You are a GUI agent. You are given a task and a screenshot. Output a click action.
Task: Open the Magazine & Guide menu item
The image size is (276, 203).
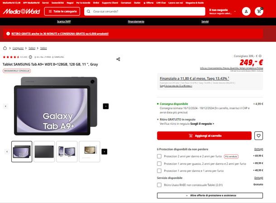click(x=195, y=3)
